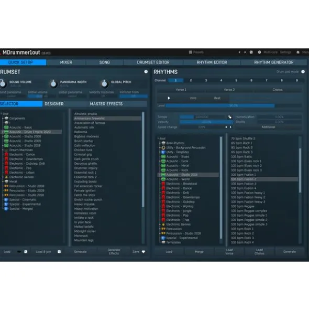Toggle Drum pad mode
Screen dimensions: 309x310
pyautogui.click(x=288, y=72)
